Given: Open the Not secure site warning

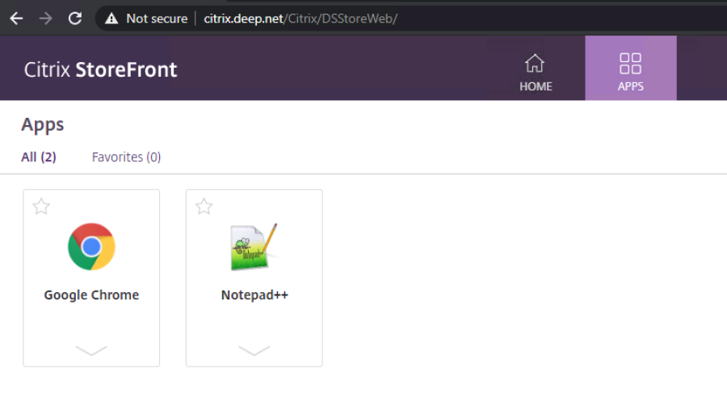Looking at the screenshot, I should 146,19.
